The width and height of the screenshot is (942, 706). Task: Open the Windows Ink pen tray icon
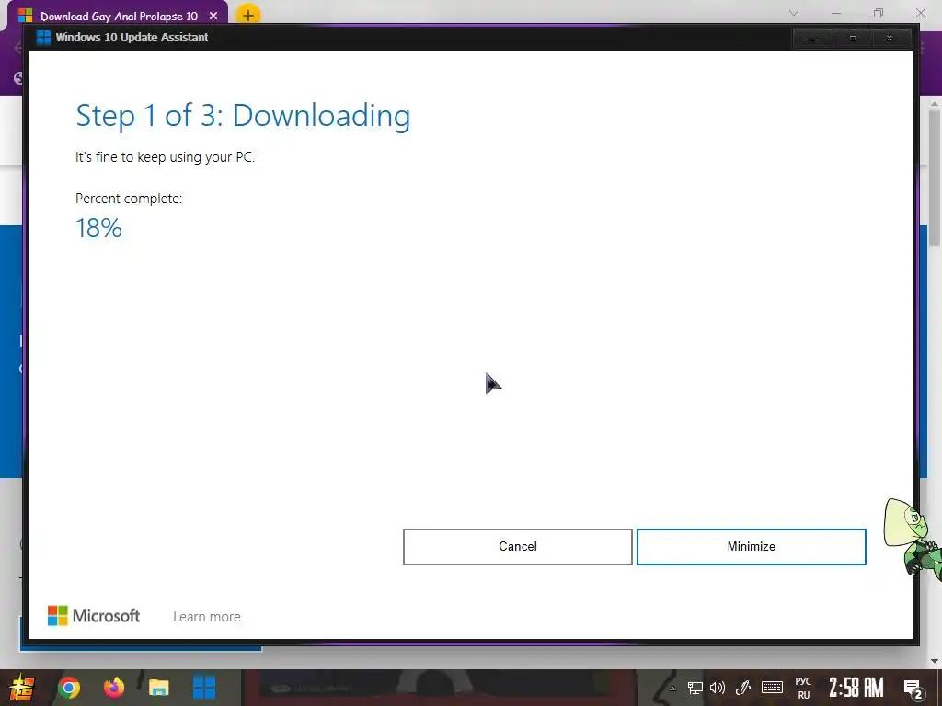[743, 688]
